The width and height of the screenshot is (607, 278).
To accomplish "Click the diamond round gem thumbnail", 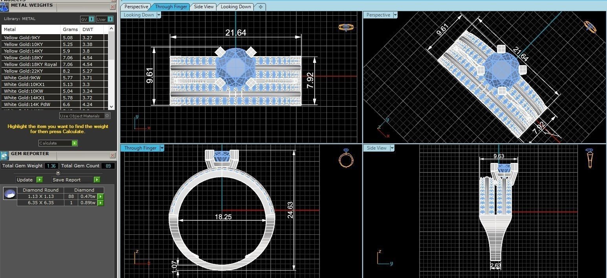I will (x=10, y=193).
